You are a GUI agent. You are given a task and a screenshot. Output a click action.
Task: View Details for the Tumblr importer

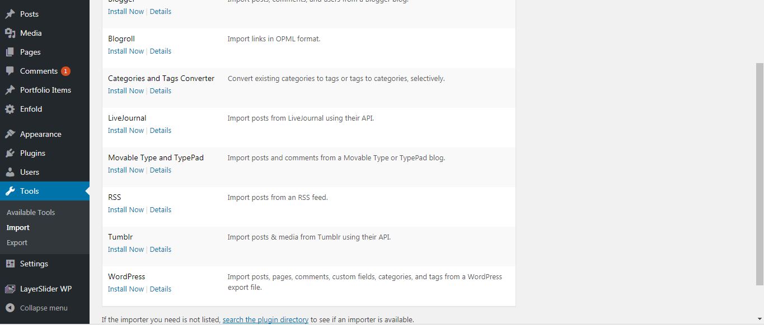[x=161, y=249]
